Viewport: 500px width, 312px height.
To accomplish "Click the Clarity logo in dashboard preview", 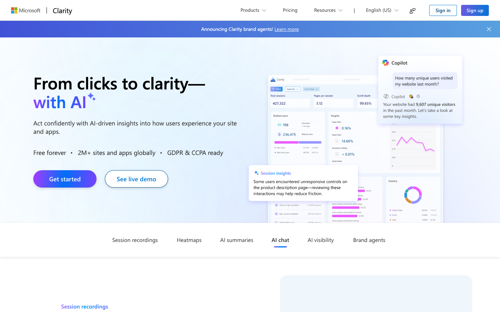I will (277, 79).
